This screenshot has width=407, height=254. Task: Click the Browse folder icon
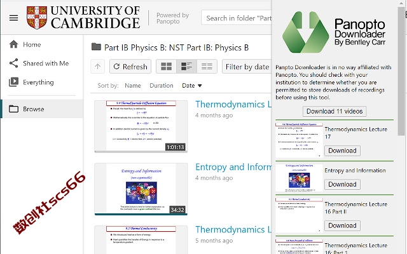pyautogui.click(x=13, y=109)
